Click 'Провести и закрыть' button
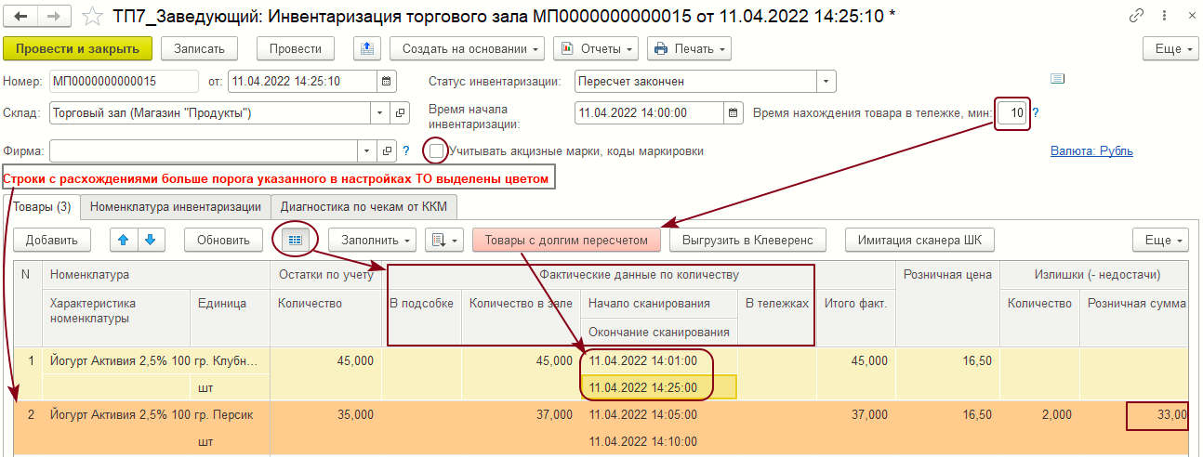 [x=77, y=48]
